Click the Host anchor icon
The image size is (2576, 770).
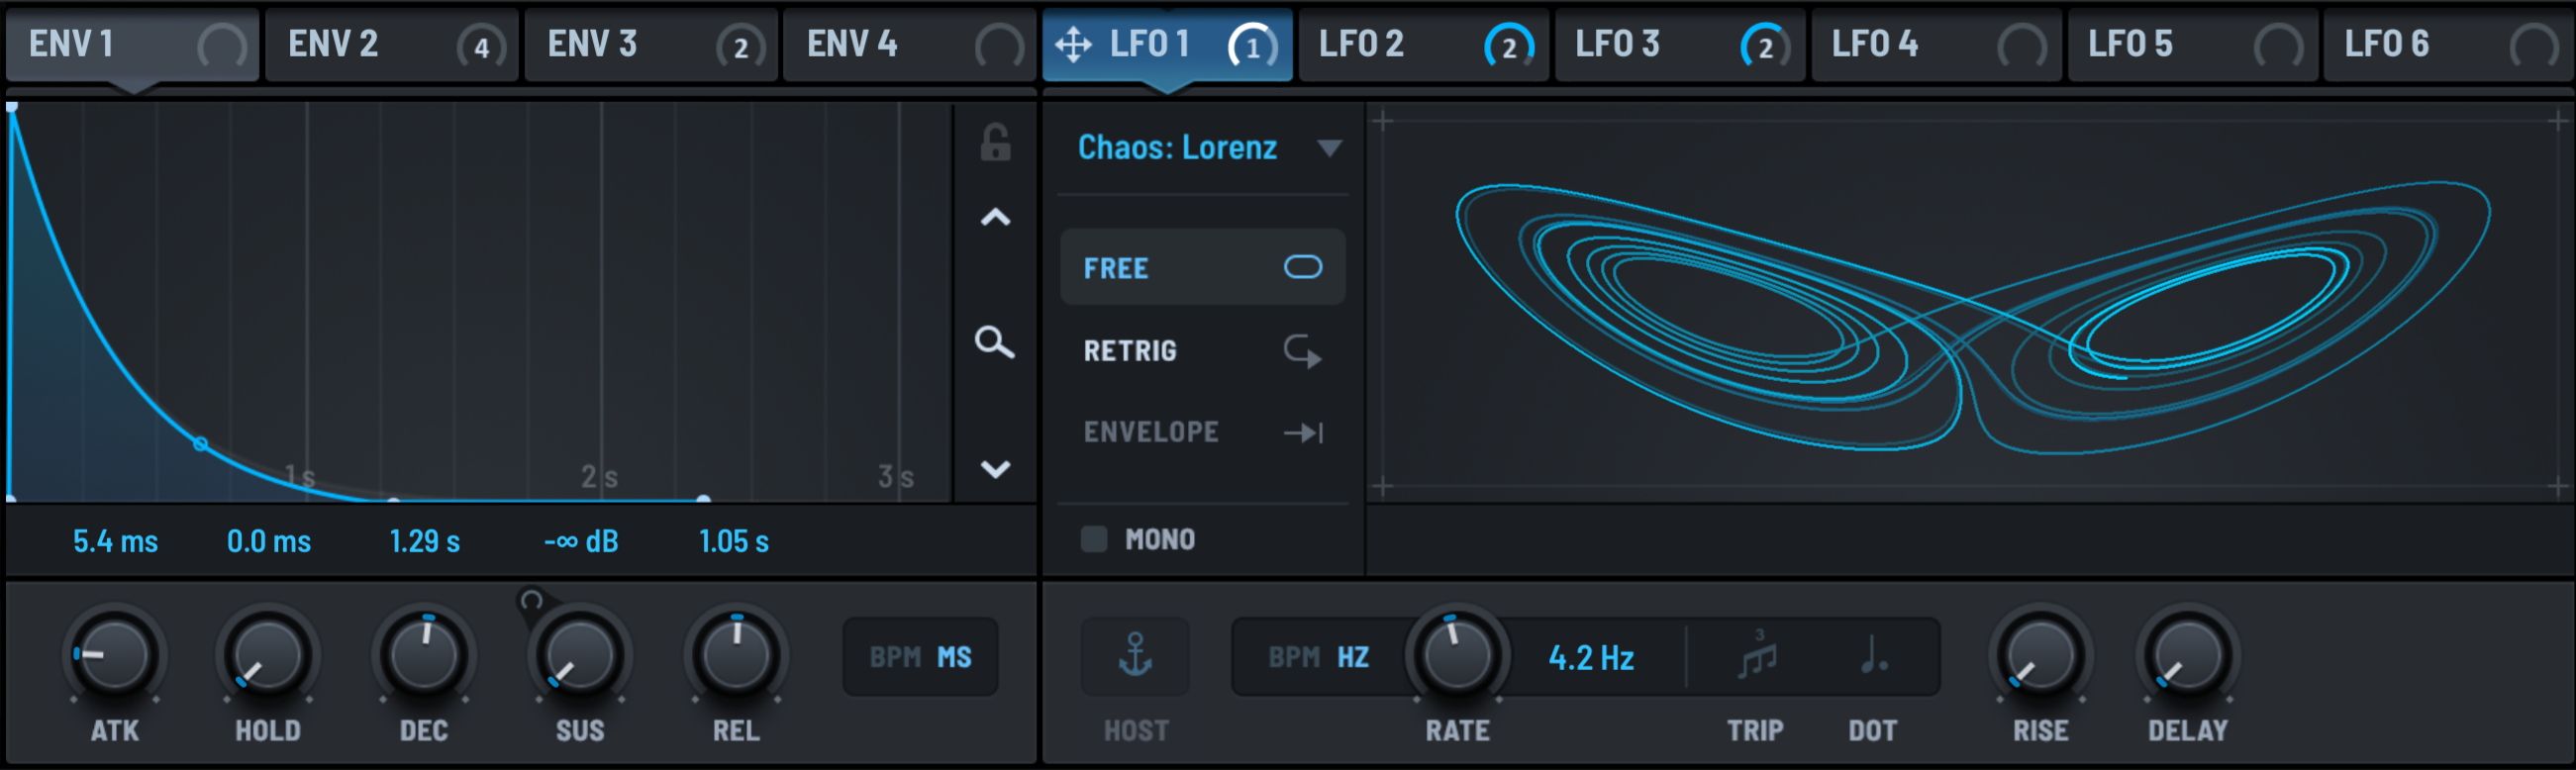(1135, 656)
